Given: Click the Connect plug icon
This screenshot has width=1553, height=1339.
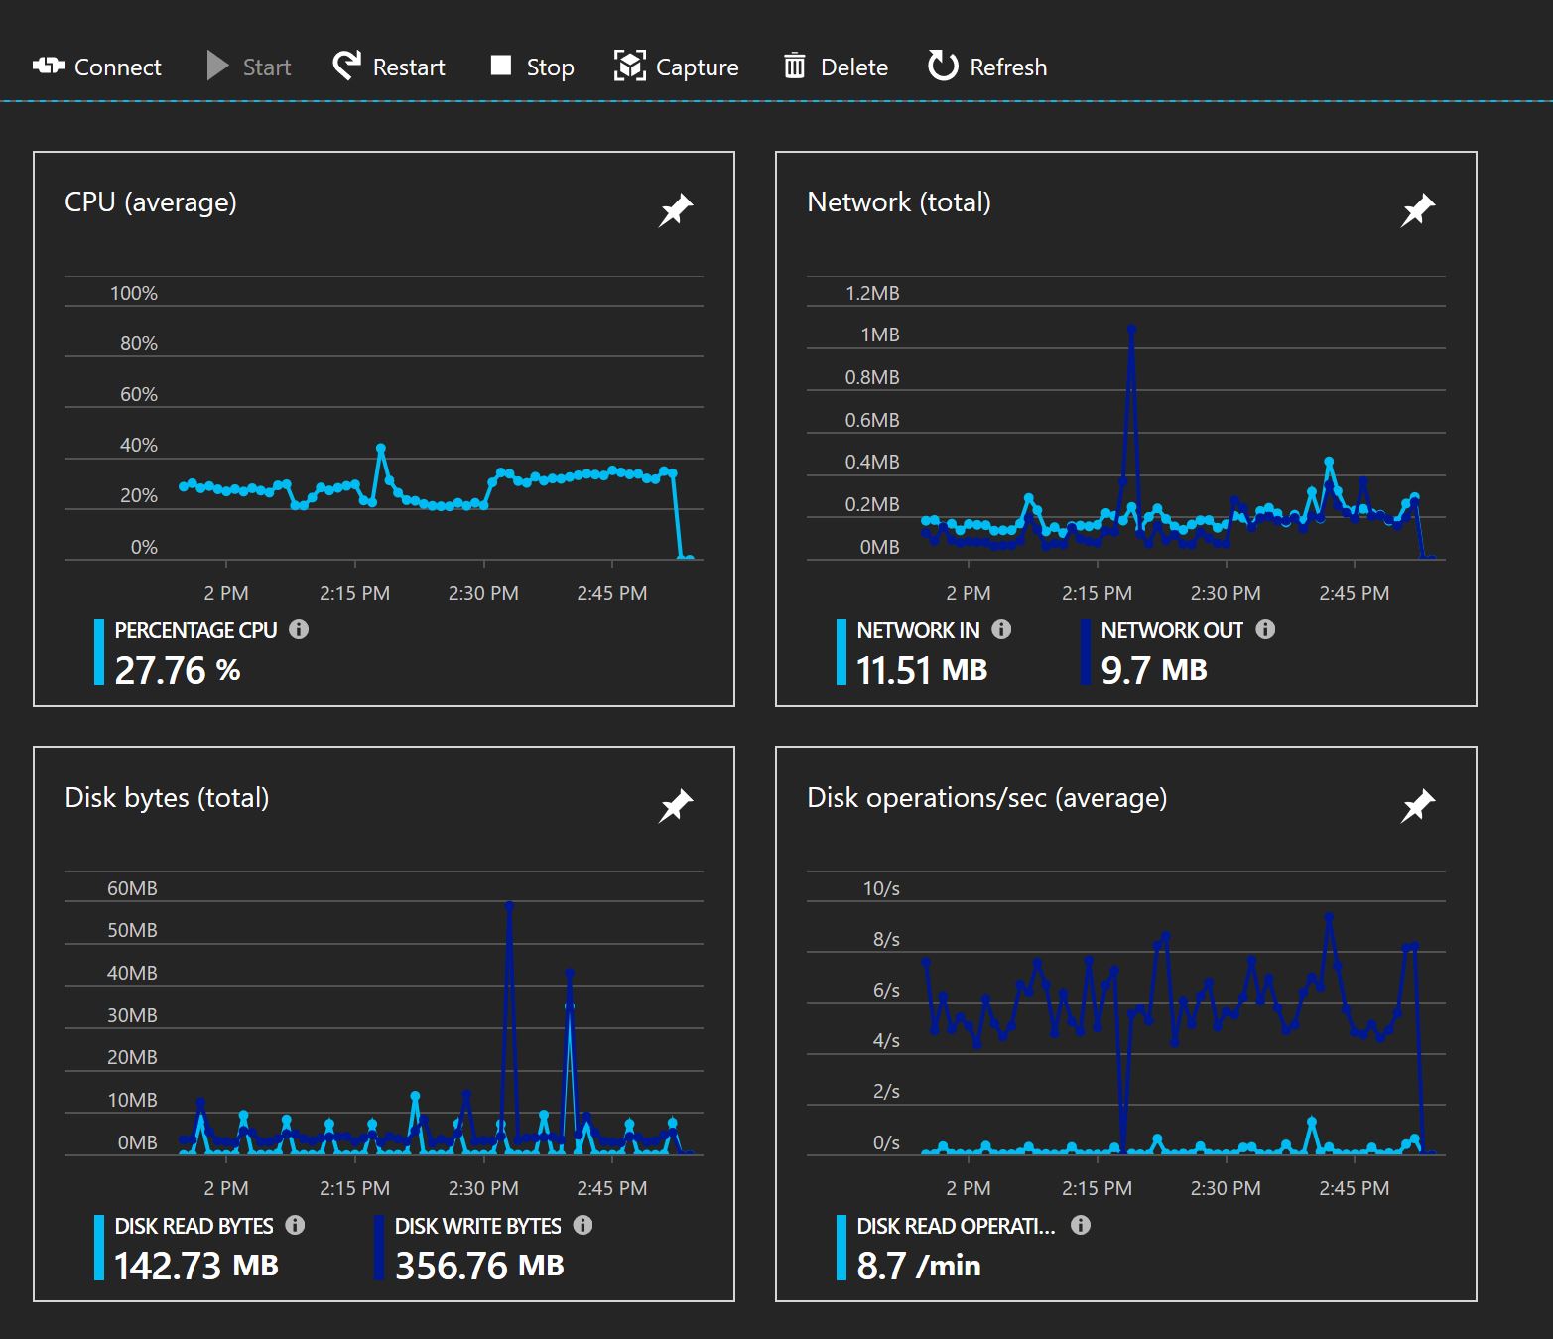Looking at the screenshot, I should pyautogui.click(x=48, y=67).
